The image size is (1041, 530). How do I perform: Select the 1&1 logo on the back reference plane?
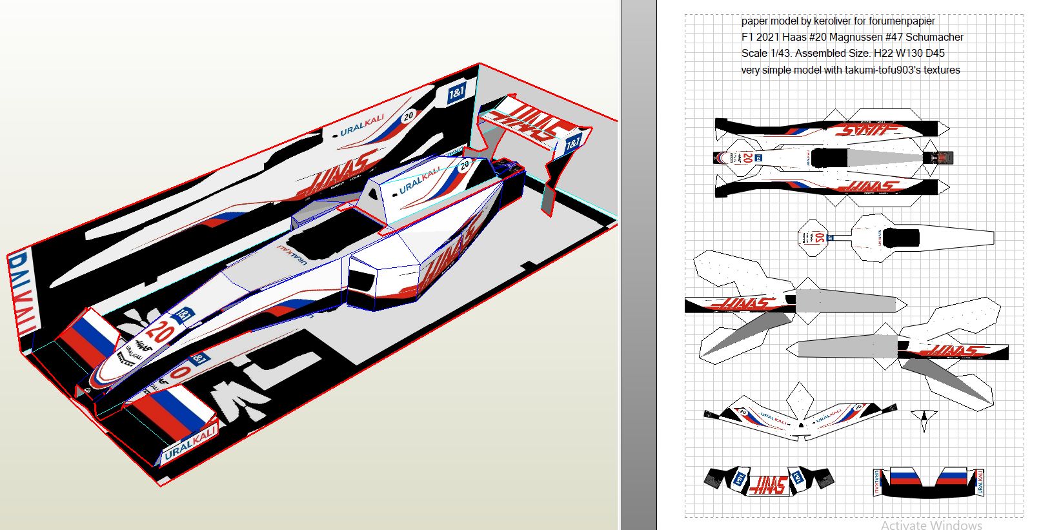(456, 93)
